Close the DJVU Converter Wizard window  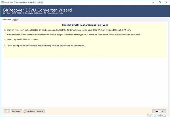[x=165, y=2]
